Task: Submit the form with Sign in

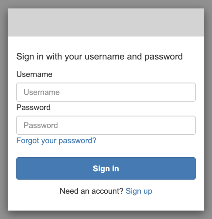Action: 106,169
